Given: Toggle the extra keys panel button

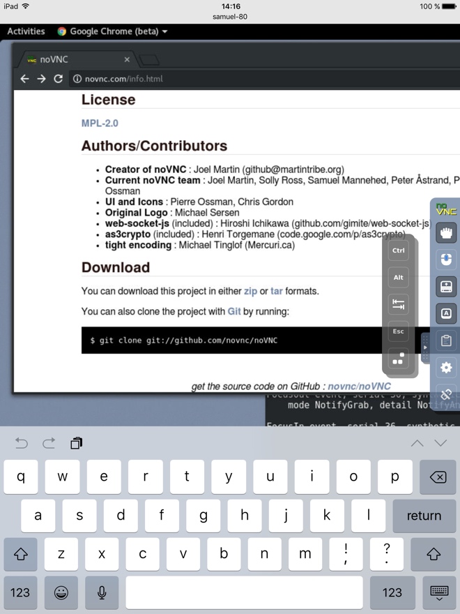Looking at the screenshot, I should pyautogui.click(x=446, y=313).
